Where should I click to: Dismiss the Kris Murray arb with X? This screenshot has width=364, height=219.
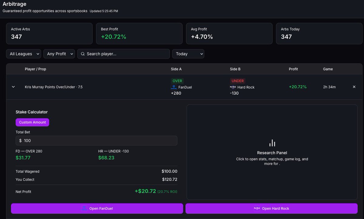pos(354,87)
